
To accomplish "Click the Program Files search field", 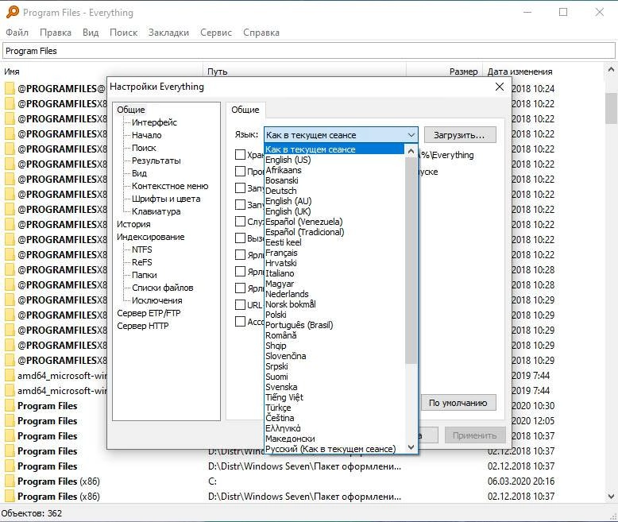I will (309, 51).
